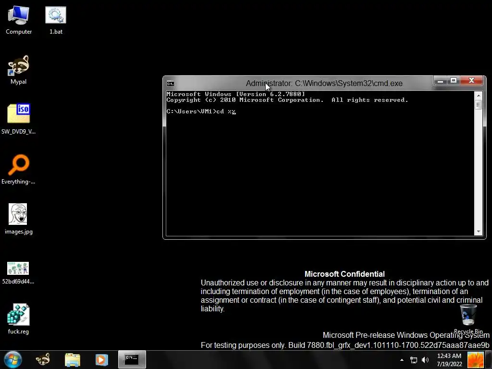Select the Recycle Bin icon

point(468,319)
